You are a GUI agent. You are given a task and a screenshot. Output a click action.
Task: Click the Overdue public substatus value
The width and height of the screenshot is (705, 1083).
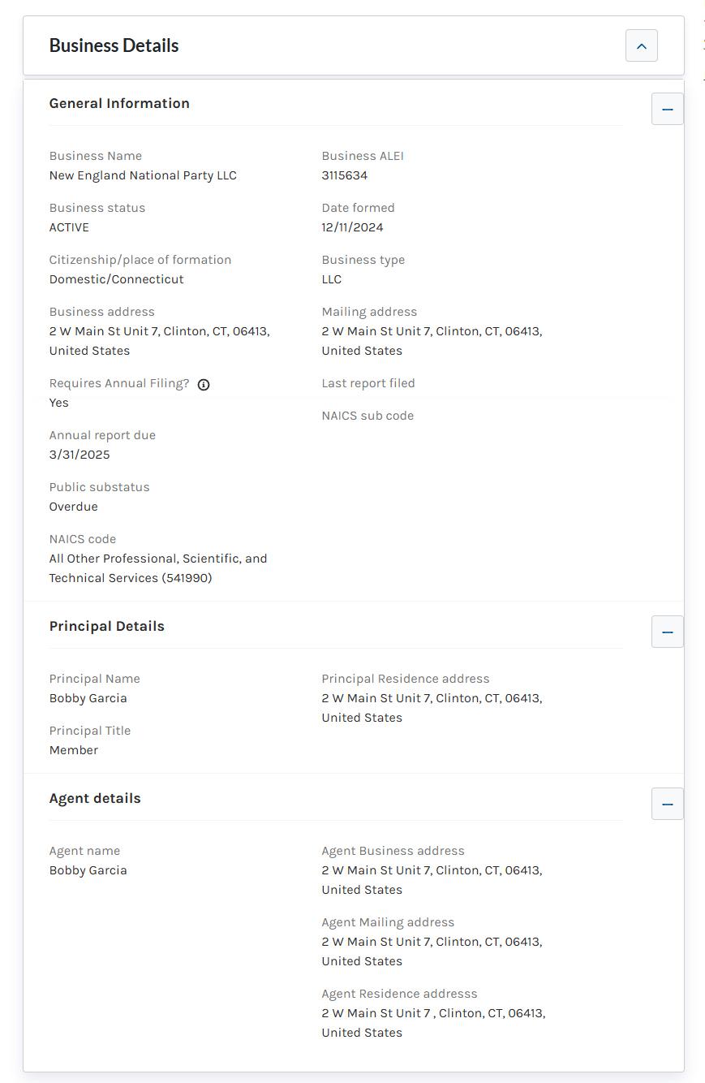[x=73, y=507]
